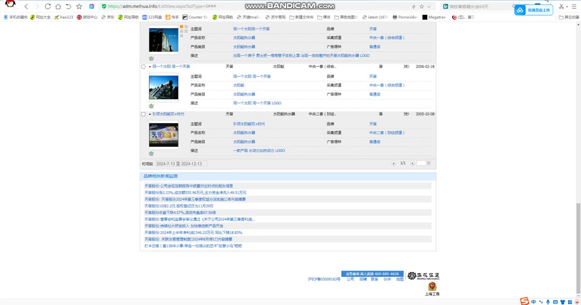Click the 天普 logo ad thumbnail
Viewport: 581px width, 305px height.
pos(164,135)
